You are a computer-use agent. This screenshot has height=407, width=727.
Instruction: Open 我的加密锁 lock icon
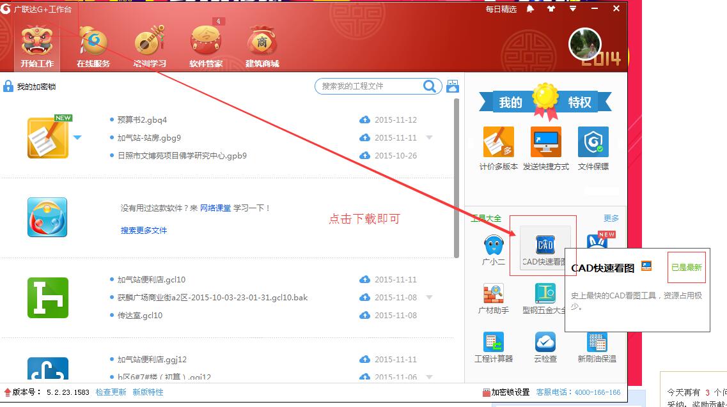[x=8, y=86]
